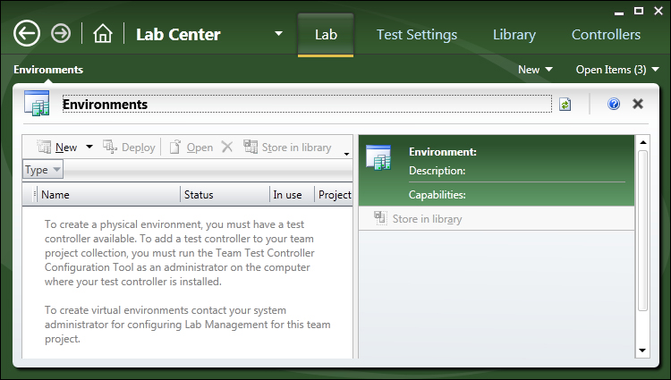
Task: Sort by the Status column header
Action: tap(225, 195)
